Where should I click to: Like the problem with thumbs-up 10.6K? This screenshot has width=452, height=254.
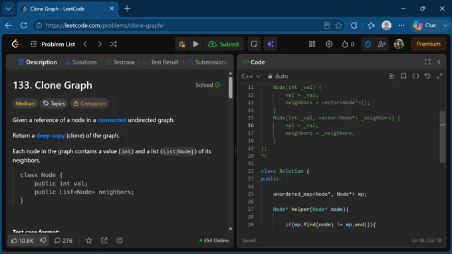pos(23,241)
